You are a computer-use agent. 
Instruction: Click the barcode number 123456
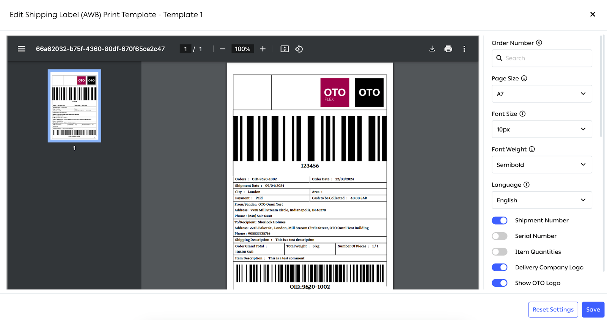310,166
